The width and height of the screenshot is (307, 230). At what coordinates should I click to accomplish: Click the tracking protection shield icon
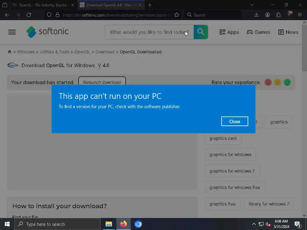(49, 15)
